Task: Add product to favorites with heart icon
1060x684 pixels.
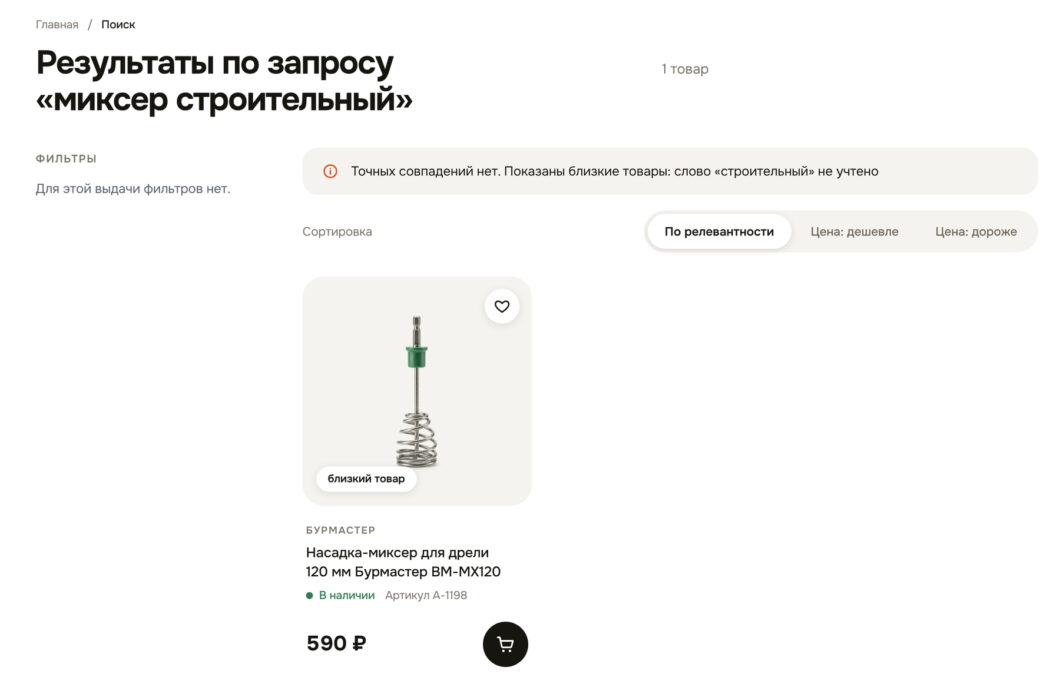Action: [502, 306]
